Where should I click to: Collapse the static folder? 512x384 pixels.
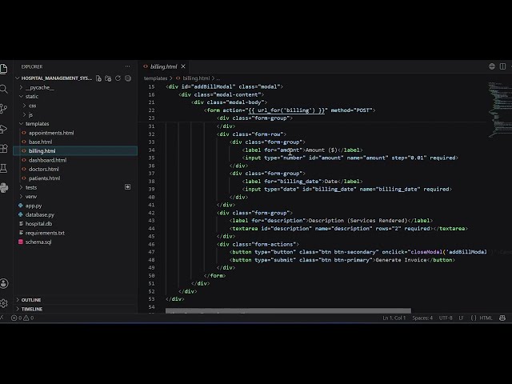(32, 96)
